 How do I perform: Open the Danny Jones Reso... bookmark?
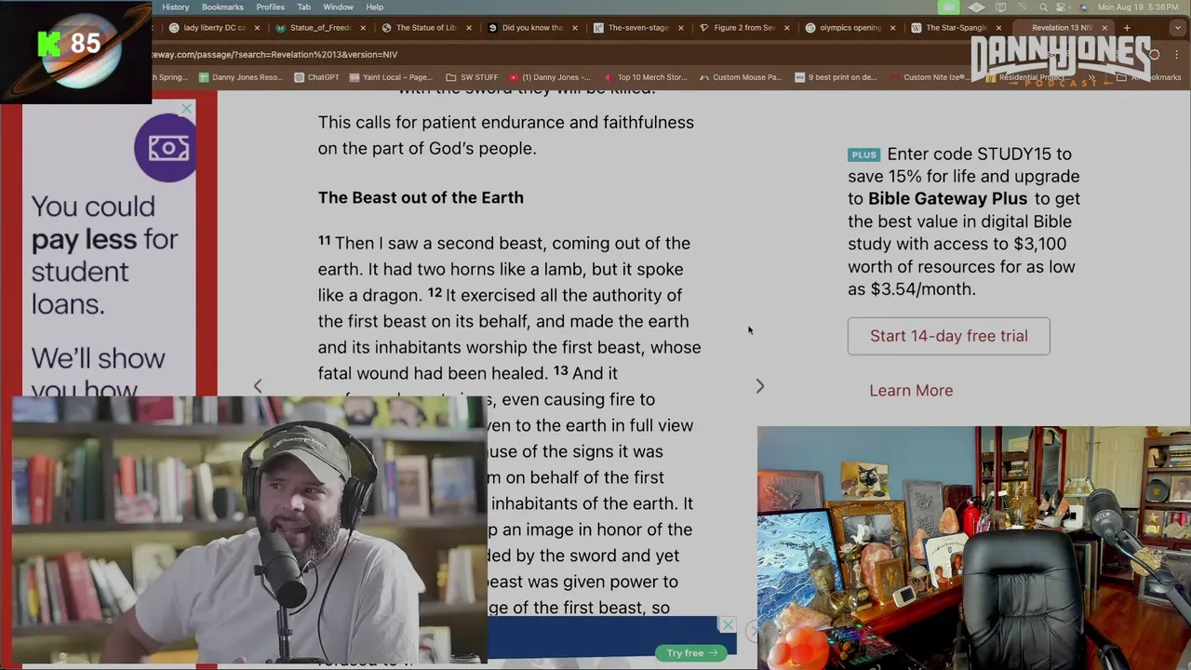tap(240, 77)
